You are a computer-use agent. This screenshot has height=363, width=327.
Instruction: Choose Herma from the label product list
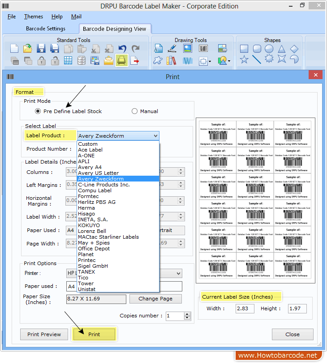118,208
